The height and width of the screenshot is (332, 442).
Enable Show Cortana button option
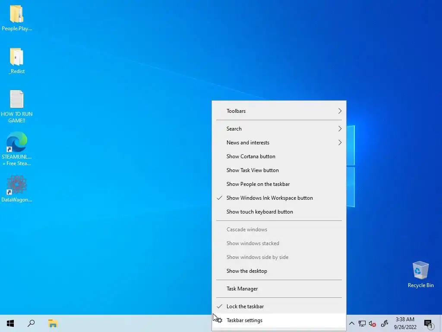279,156
